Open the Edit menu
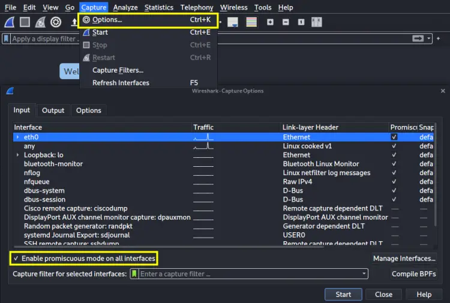Image resolution: width=450 pixels, height=303 pixels. [x=29, y=7]
